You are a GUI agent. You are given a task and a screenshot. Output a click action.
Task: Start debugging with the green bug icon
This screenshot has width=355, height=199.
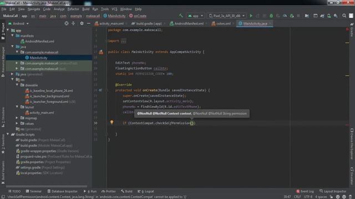coord(271,16)
